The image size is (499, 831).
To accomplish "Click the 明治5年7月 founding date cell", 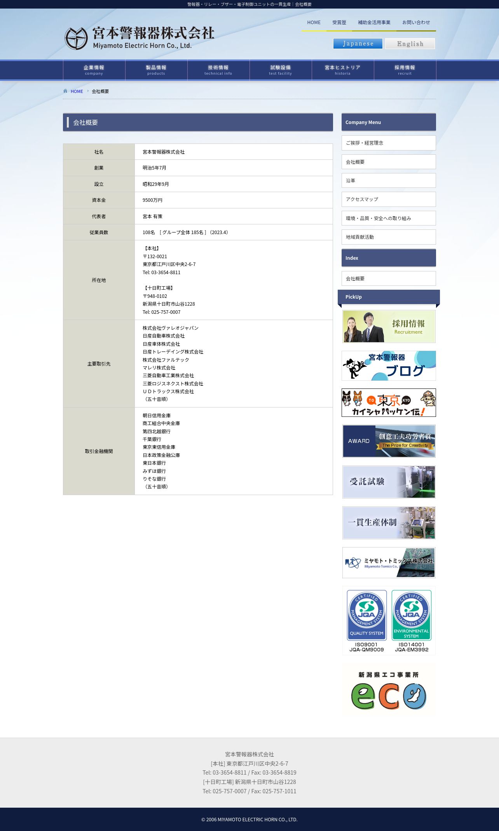I will point(234,168).
